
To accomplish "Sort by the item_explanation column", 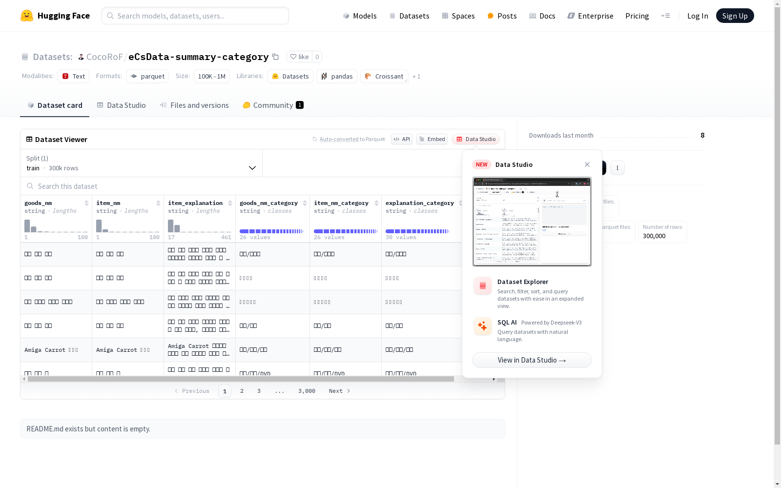I will point(230,203).
